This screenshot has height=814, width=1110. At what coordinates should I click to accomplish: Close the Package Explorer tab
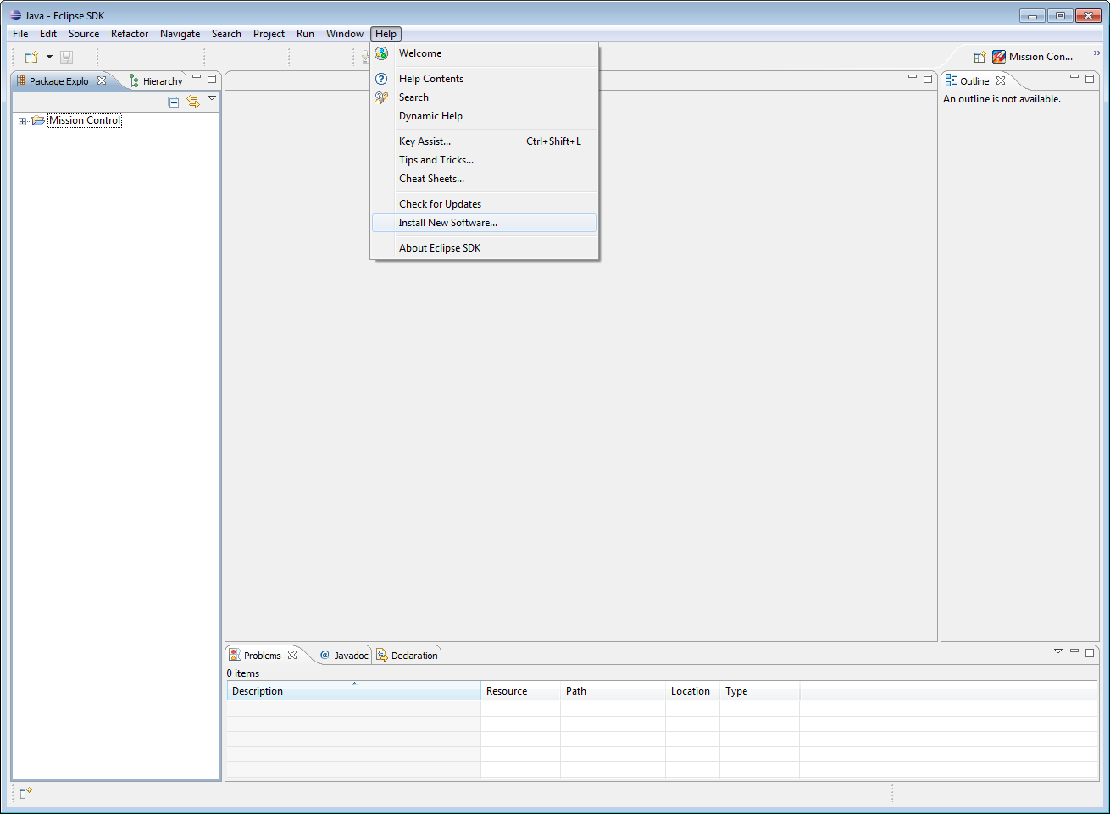pos(102,81)
